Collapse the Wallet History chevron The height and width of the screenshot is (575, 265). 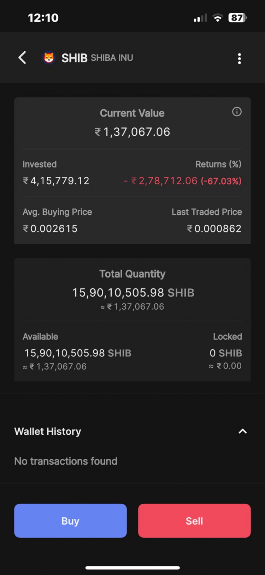242,431
